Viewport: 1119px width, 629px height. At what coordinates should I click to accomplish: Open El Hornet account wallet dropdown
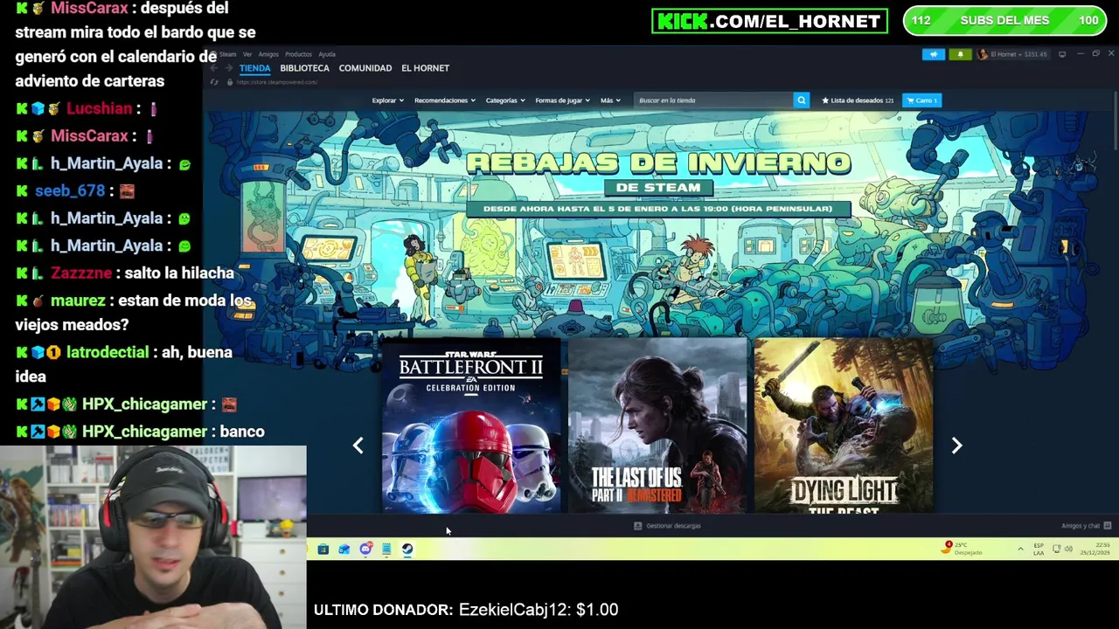click(x=1012, y=54)
